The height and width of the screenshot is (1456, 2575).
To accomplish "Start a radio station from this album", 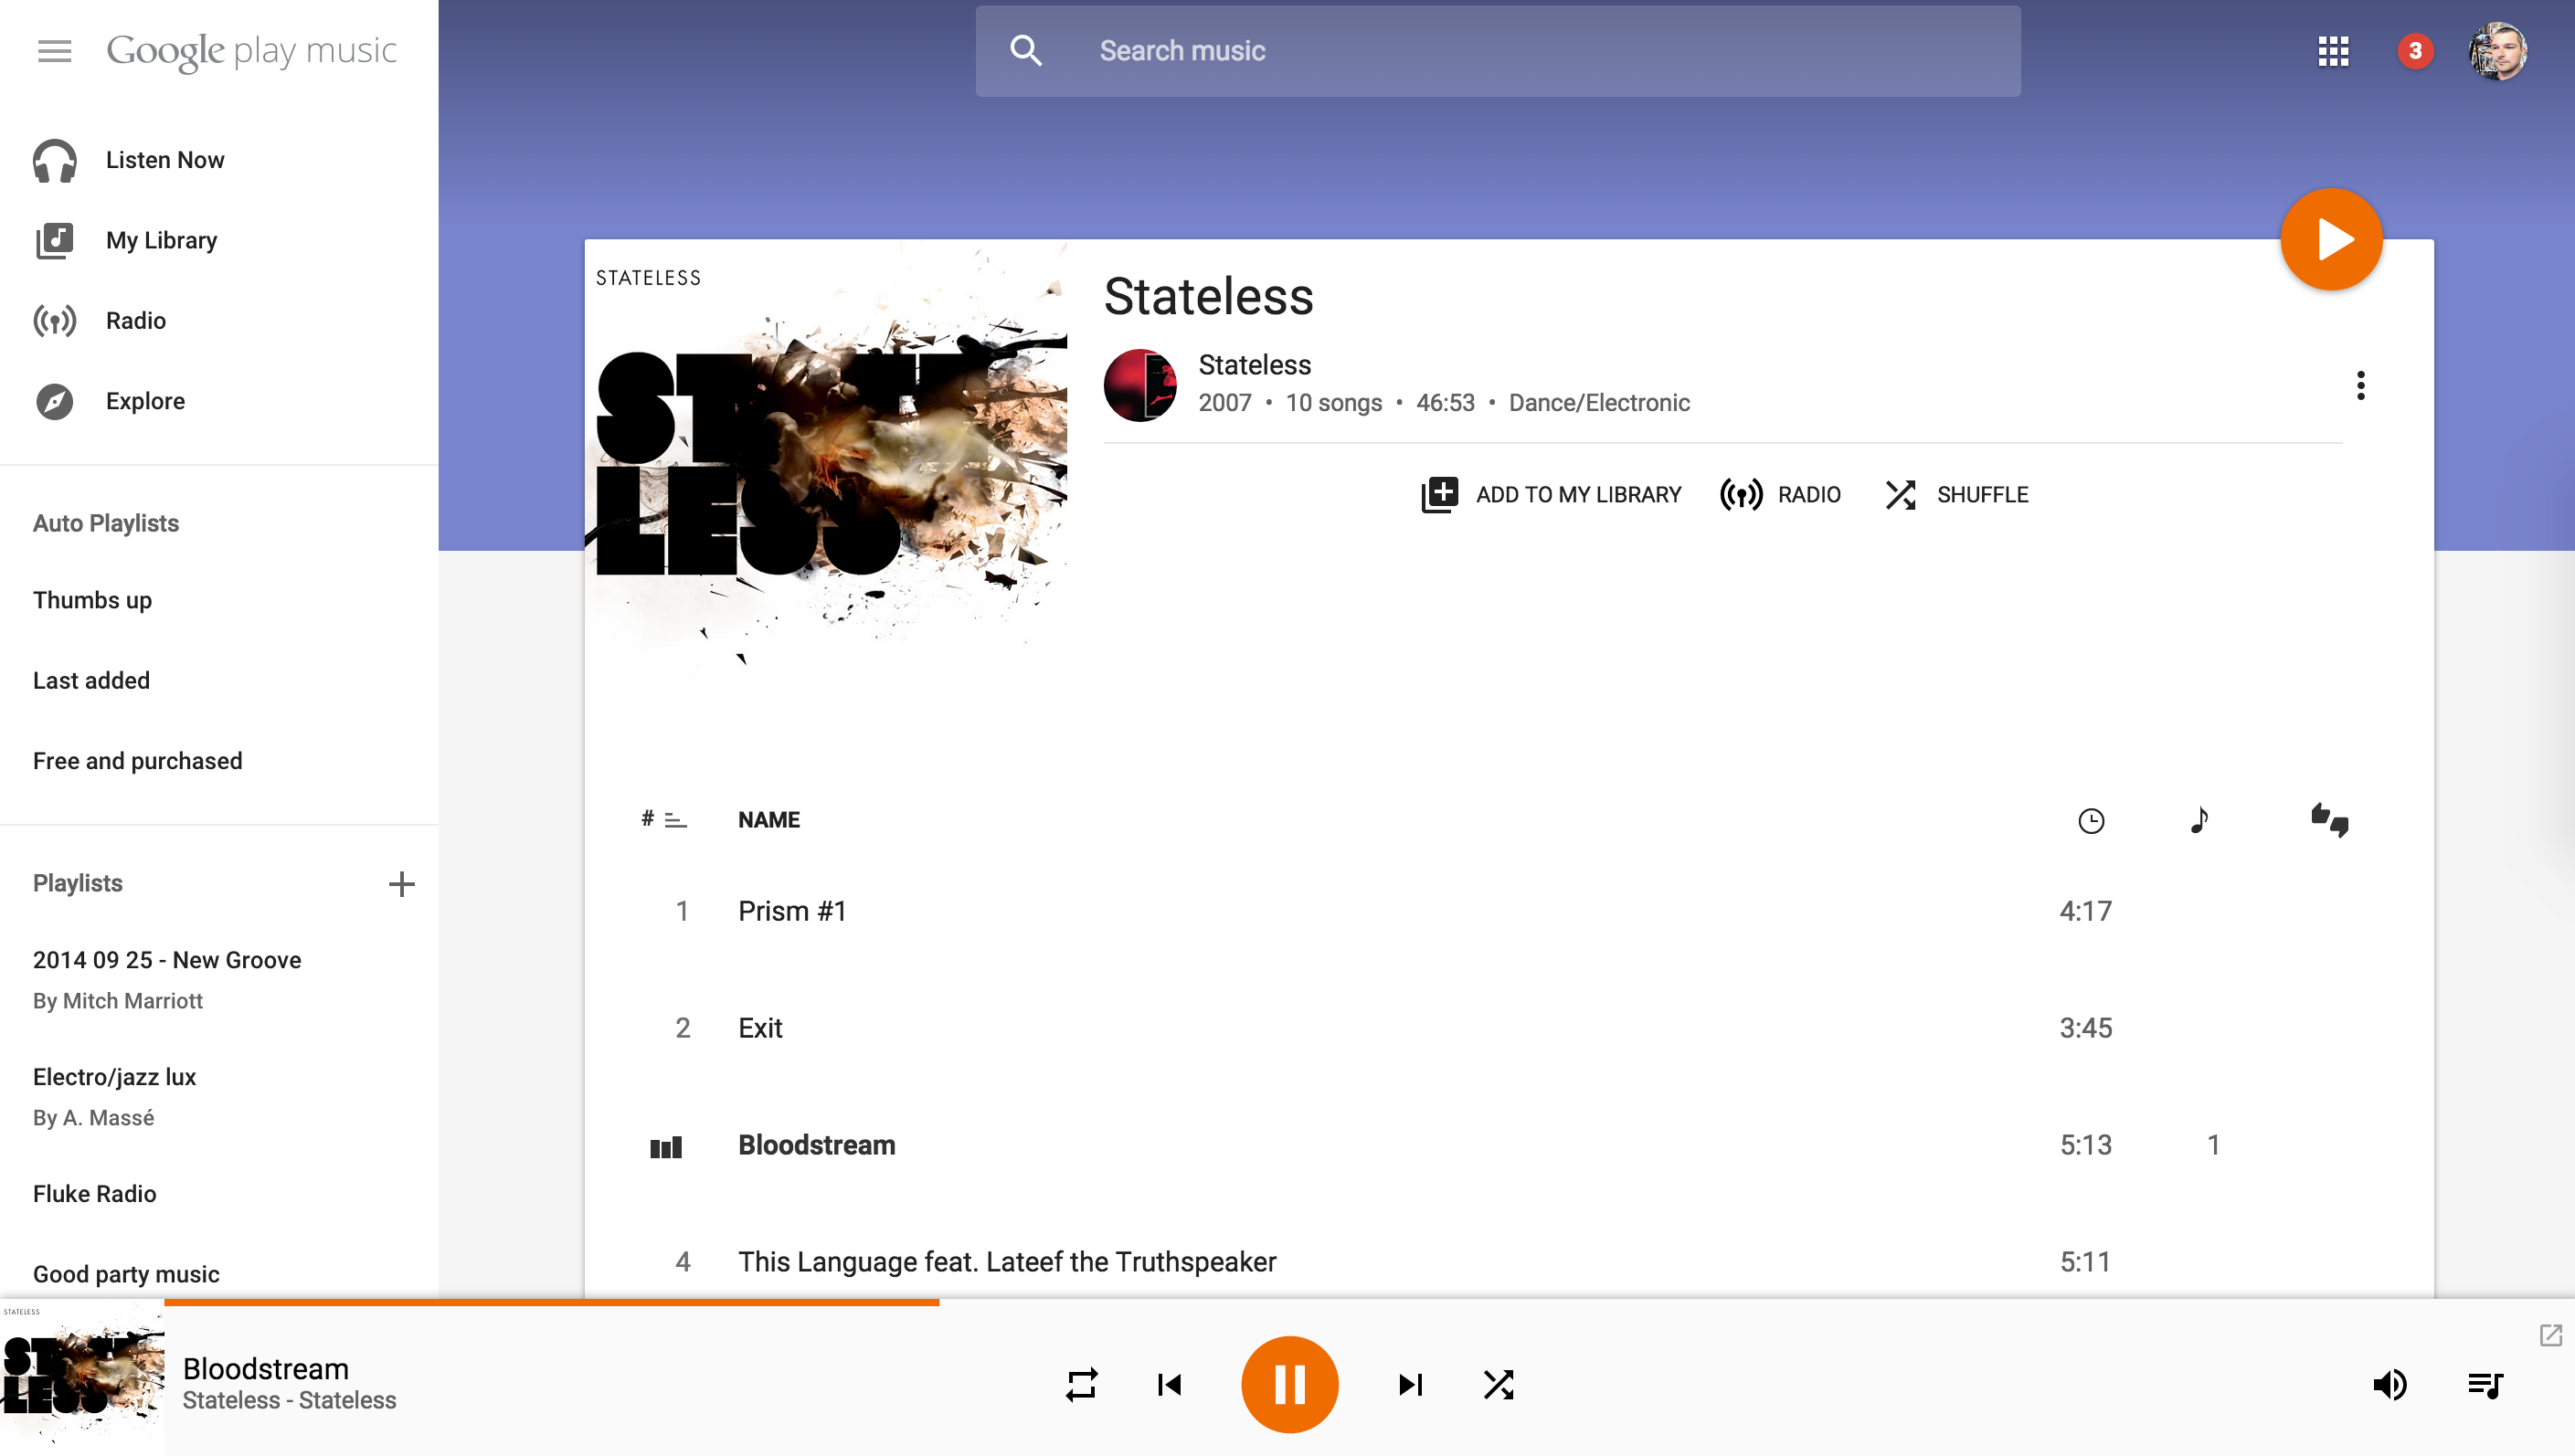I will (1780, 494).
